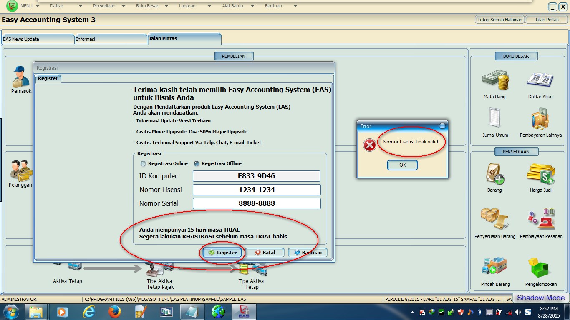Click the SAMPLE.EAS file path in status bar

coord(165,299)
